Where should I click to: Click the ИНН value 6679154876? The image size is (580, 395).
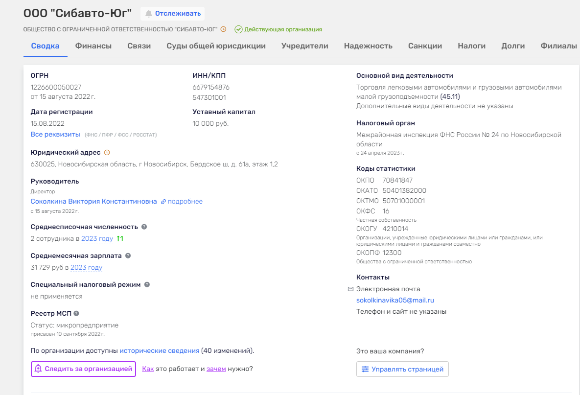[211, 87]
